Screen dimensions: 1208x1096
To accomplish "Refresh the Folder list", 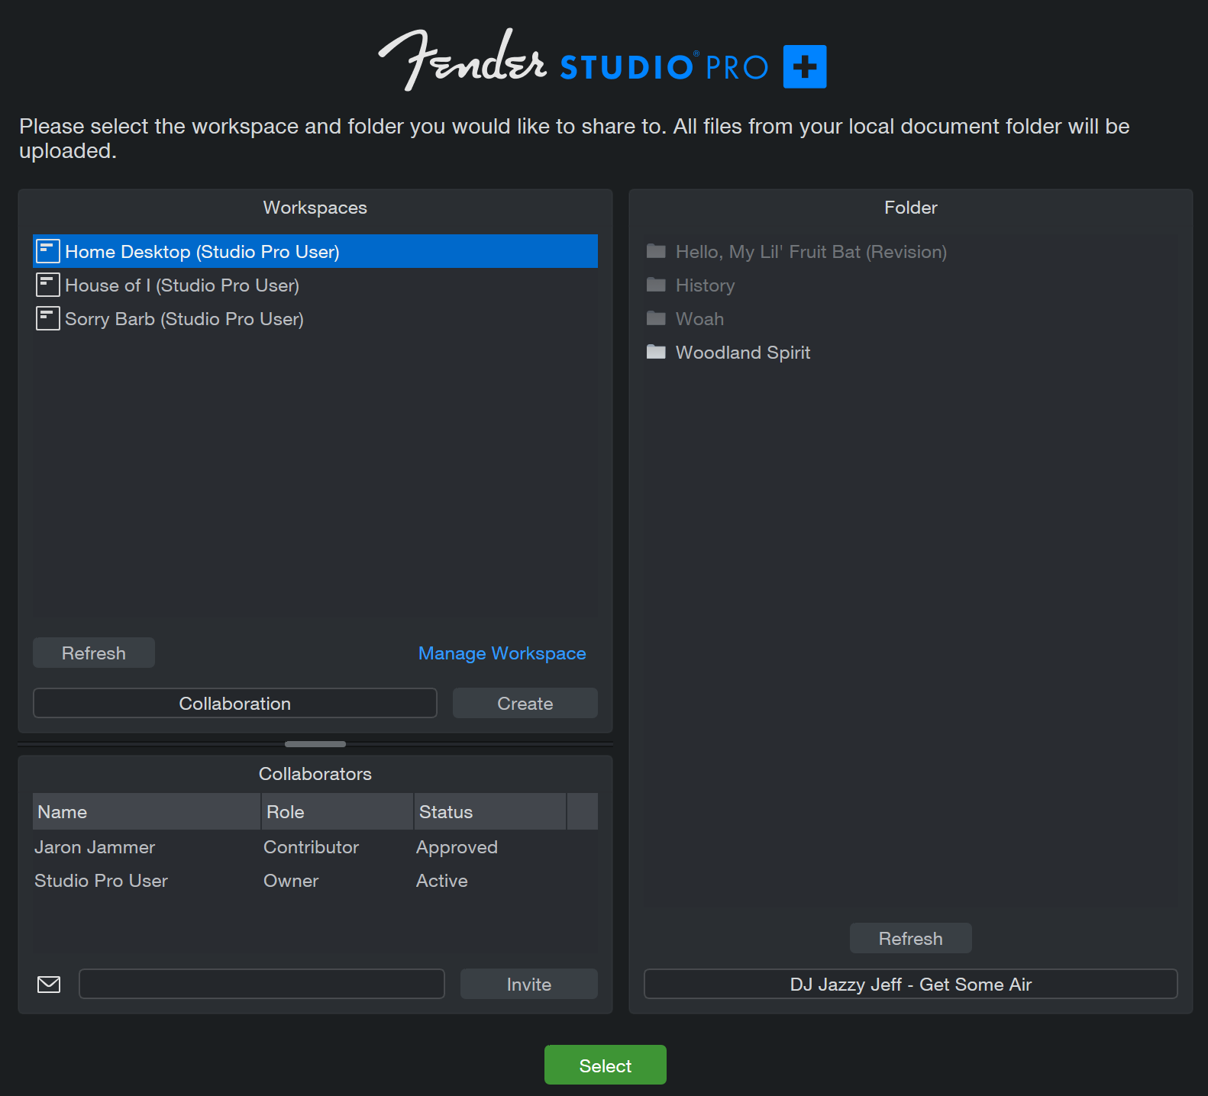I will tap(911, 938).
